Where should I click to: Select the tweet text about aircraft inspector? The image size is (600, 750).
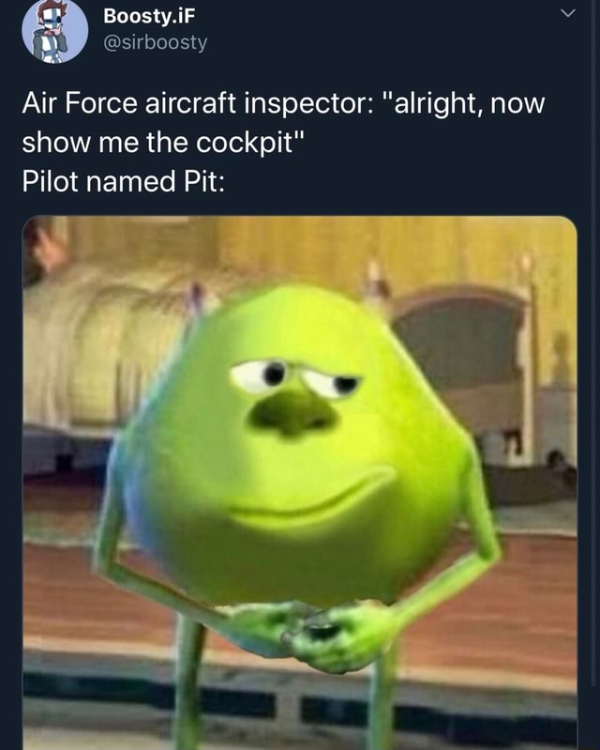click(x=283, y=142)
